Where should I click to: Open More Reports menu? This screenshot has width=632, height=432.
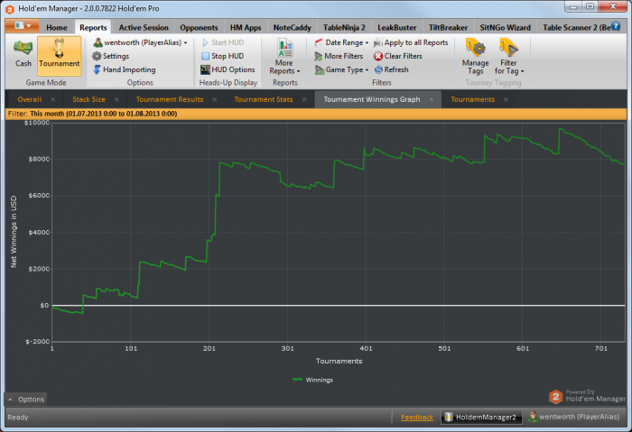[x=284, y=56]
